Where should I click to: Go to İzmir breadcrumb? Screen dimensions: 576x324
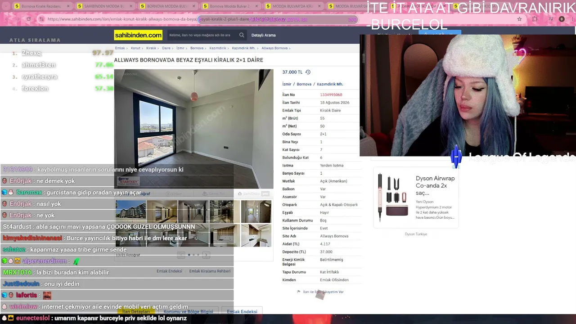tap(180, 48)
